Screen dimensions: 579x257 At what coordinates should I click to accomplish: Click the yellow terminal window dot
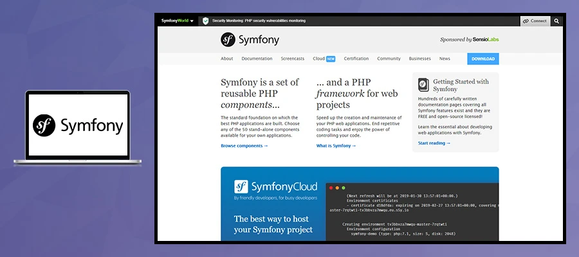[x=337, y=188]
